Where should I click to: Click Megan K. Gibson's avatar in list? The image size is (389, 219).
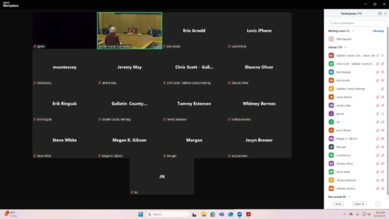[331, 138]
